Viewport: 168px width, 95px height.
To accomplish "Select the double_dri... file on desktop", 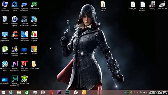I will [133, 5].
